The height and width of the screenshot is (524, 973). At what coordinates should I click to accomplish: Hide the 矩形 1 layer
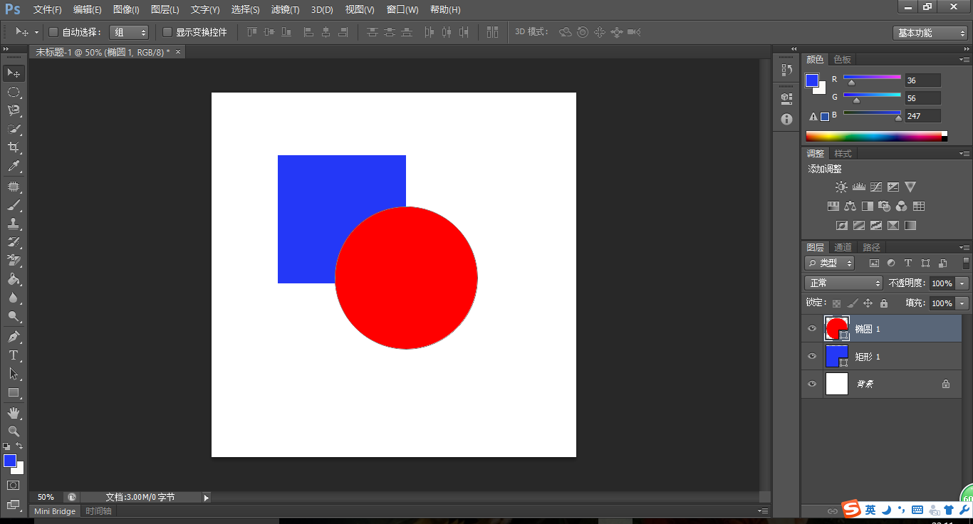pos(812,356)
